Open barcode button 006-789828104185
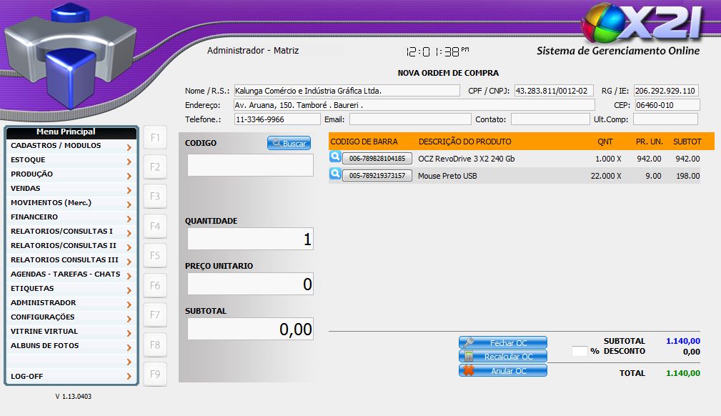721x416 pixels. point(377,159)
